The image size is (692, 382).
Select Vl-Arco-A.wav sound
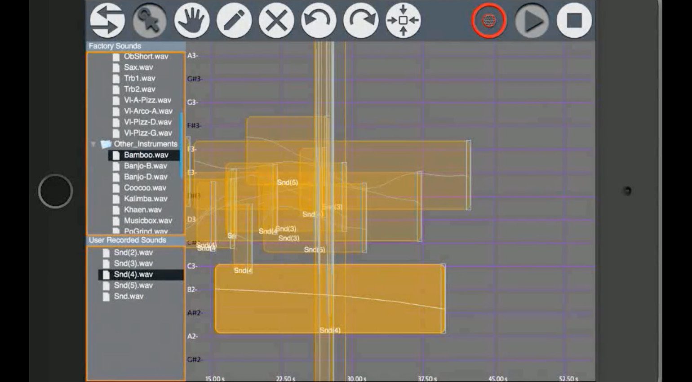[148, 111]
